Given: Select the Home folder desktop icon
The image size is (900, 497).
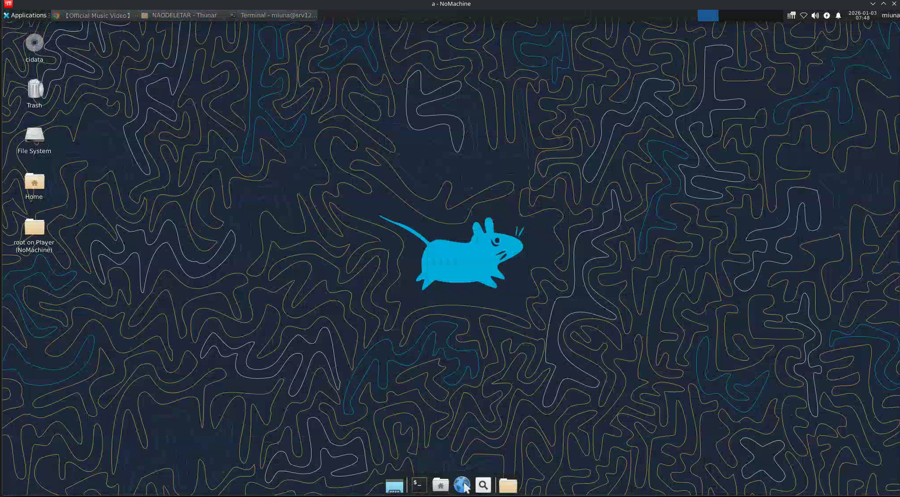Looking at the screenshot, I should pos(34,181).
